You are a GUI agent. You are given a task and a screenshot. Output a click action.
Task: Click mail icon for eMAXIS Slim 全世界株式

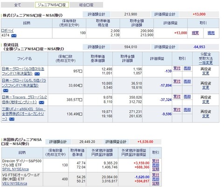pos(12,119)
